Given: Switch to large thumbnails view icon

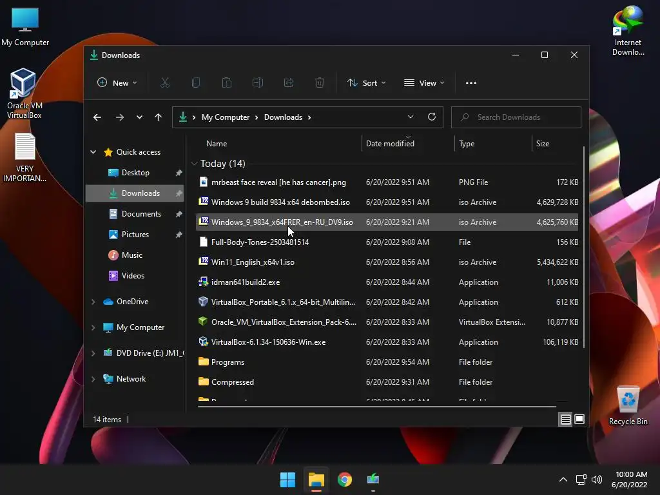Looking at the screenshot, I should [579, 419].
